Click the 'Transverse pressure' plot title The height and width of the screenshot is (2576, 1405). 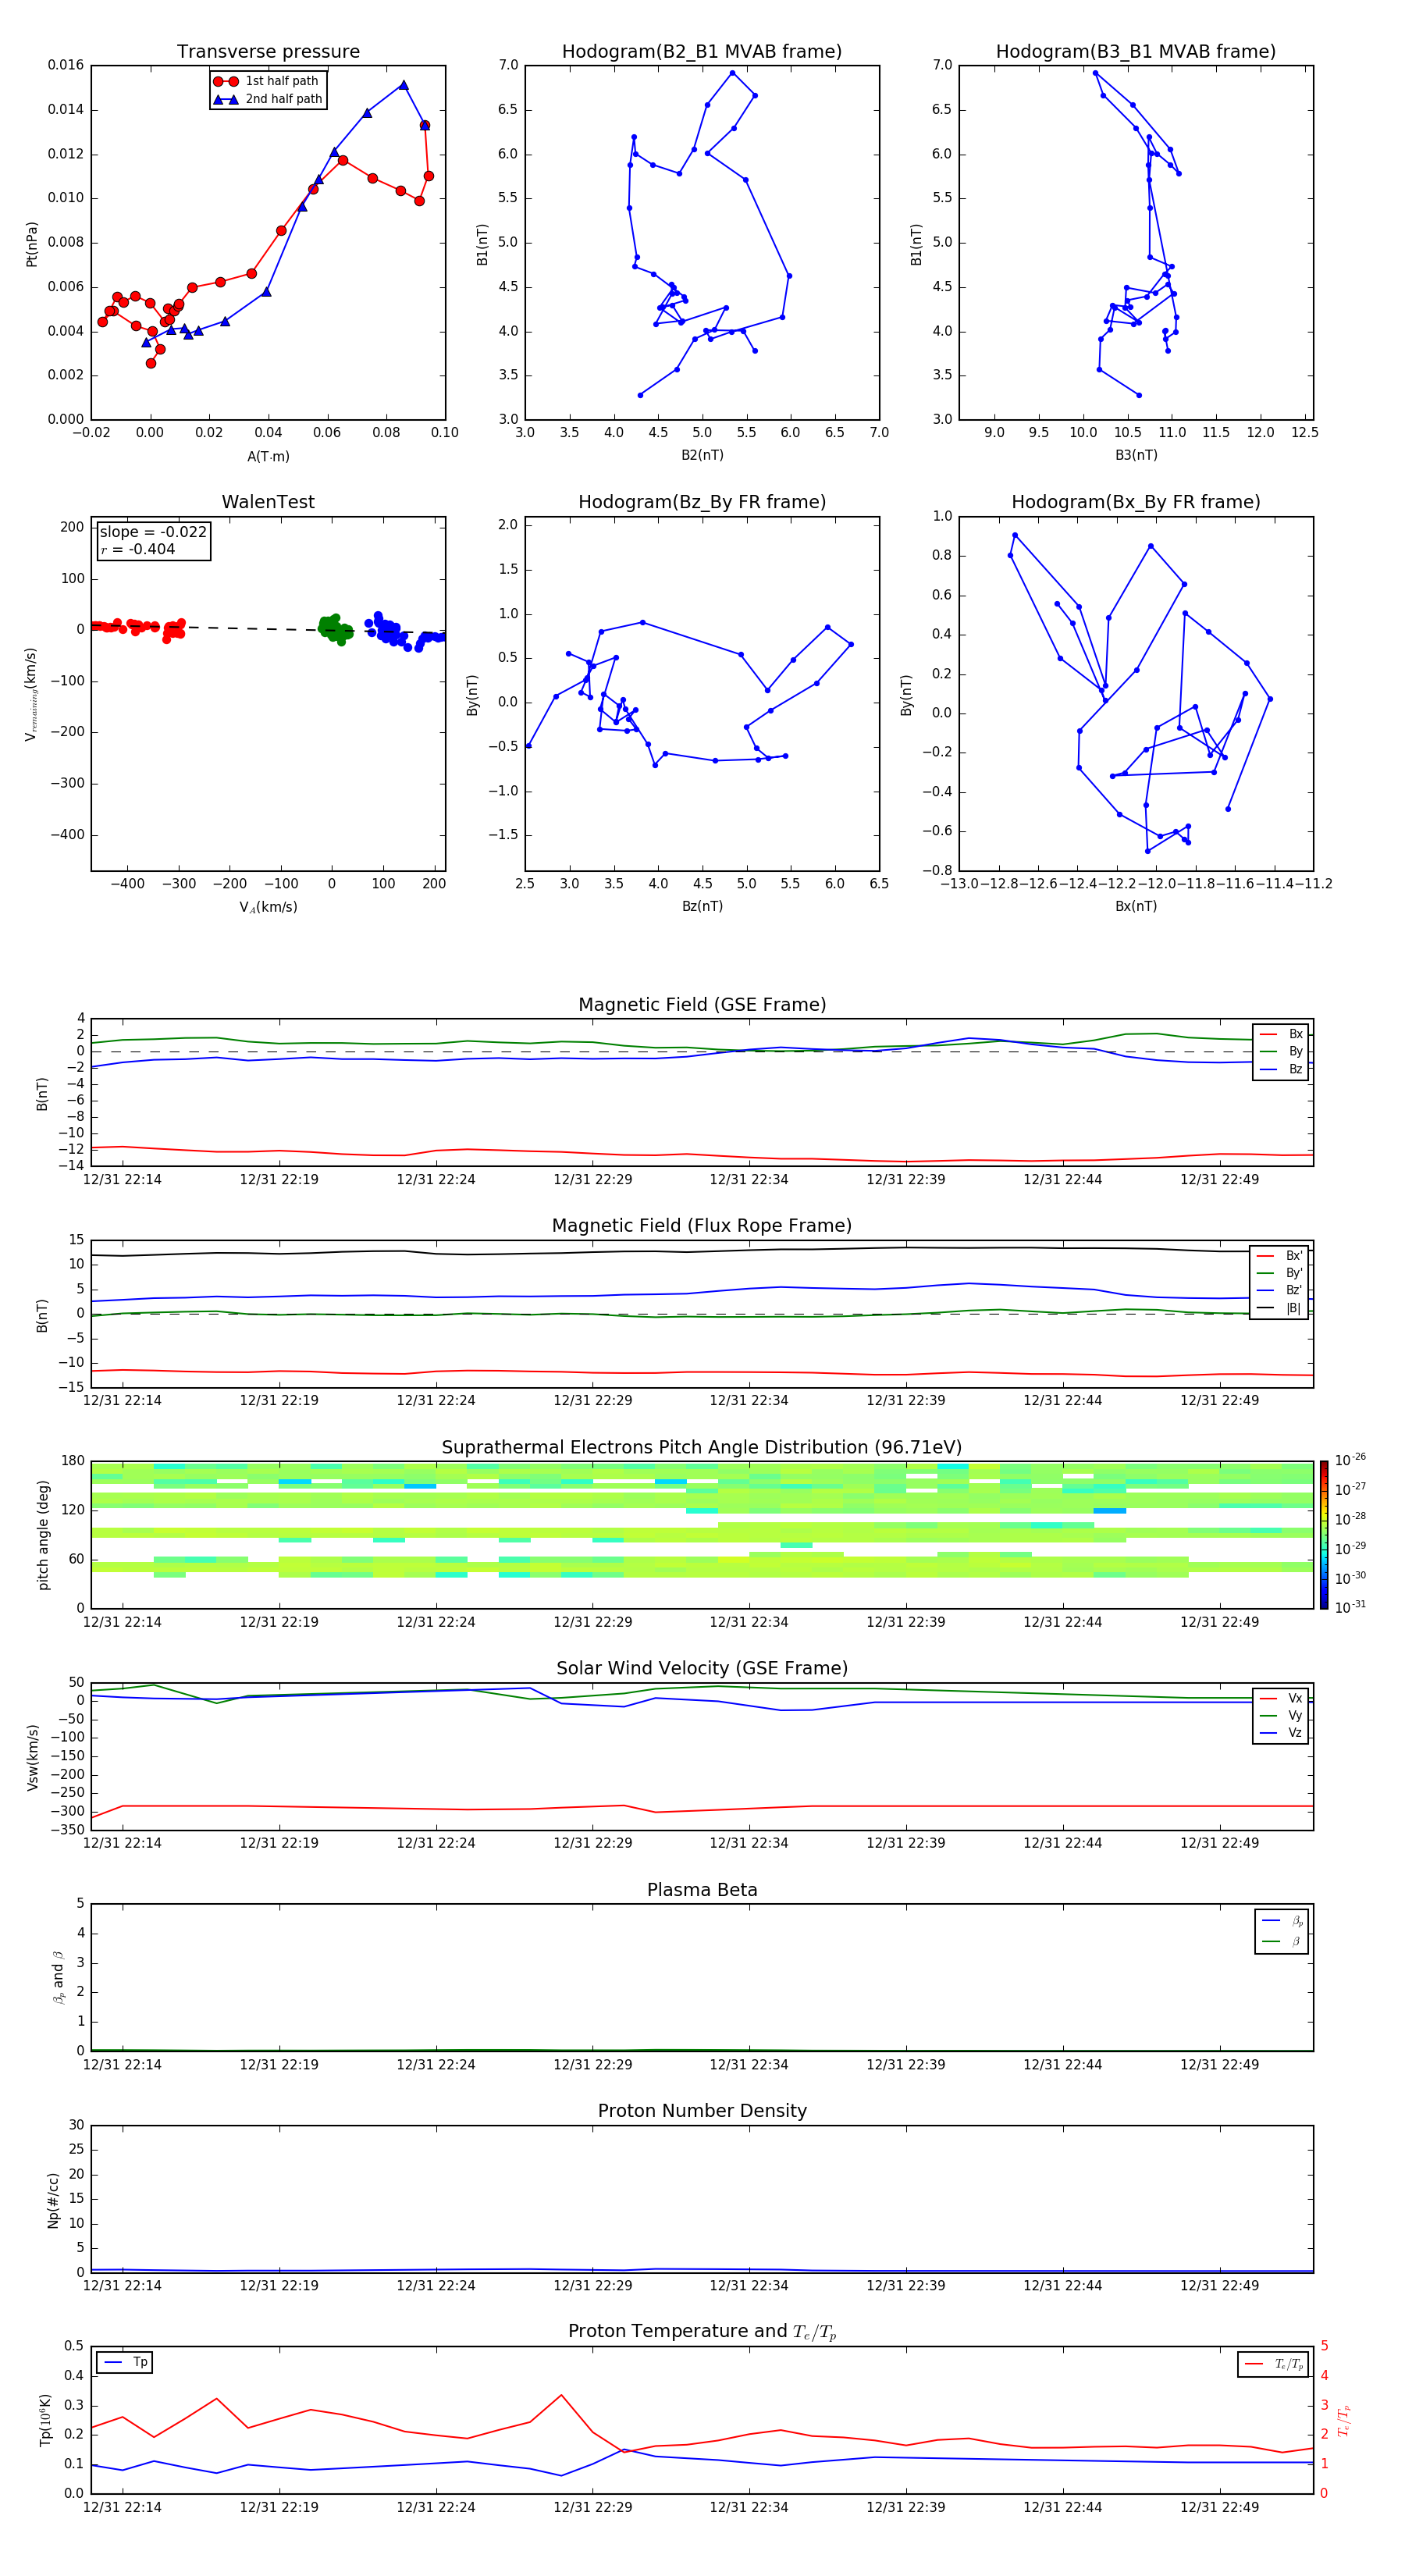pyautogui.click(x=268, y=51)
